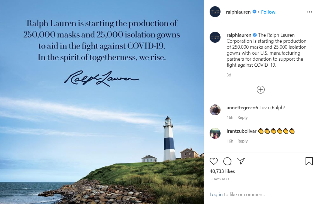The image size is (317, 204).
Task: Click the lighthouse post image
Action: click(102, 122)
